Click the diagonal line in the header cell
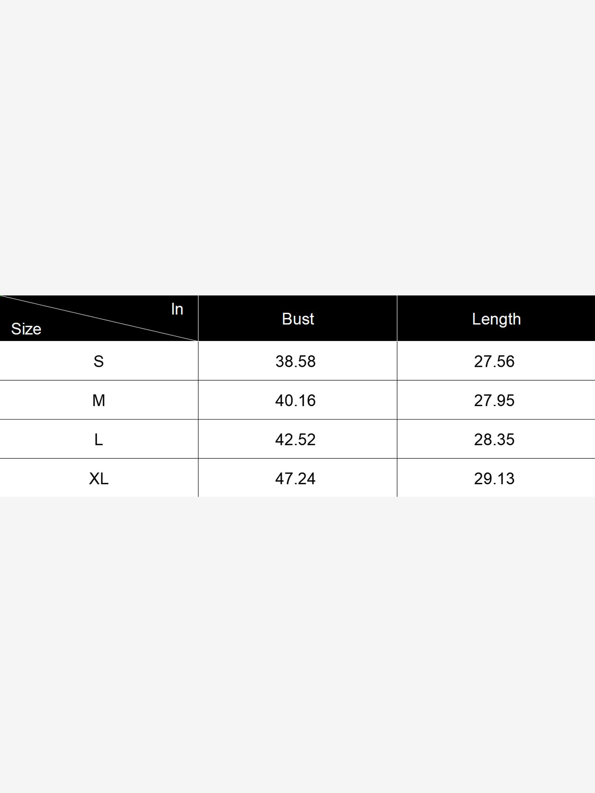The image size is (595, 793). click(x=99, y=318)
